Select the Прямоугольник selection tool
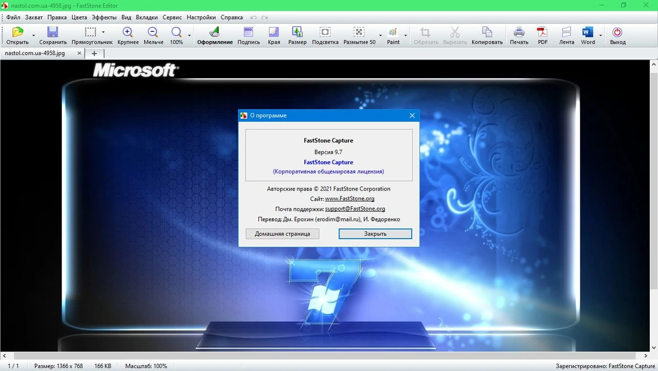 (x=90, y=32)
